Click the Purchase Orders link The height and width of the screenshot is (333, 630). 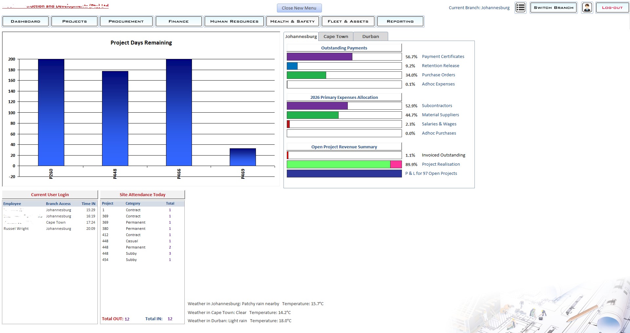tap(438, 75)
